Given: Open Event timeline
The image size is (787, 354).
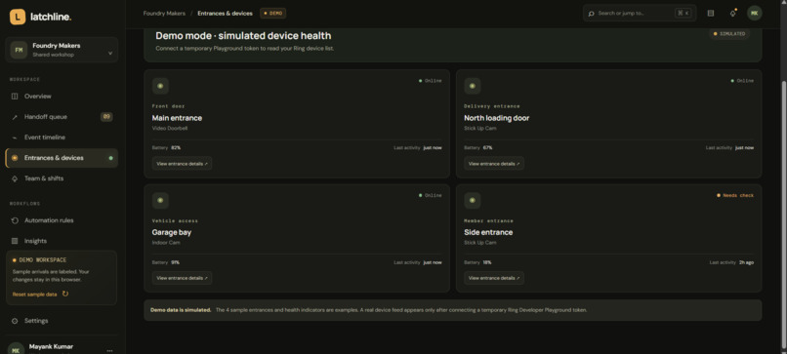Looking at the screenshot, I should (x=62, y=138).
